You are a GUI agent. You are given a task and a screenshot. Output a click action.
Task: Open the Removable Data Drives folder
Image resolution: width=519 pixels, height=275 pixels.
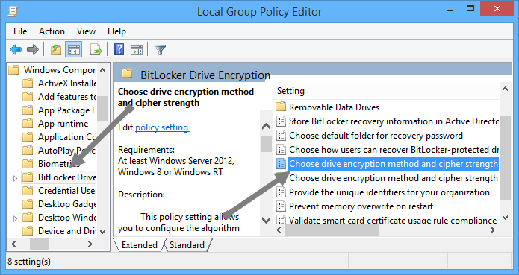click(x=334, y=107)
